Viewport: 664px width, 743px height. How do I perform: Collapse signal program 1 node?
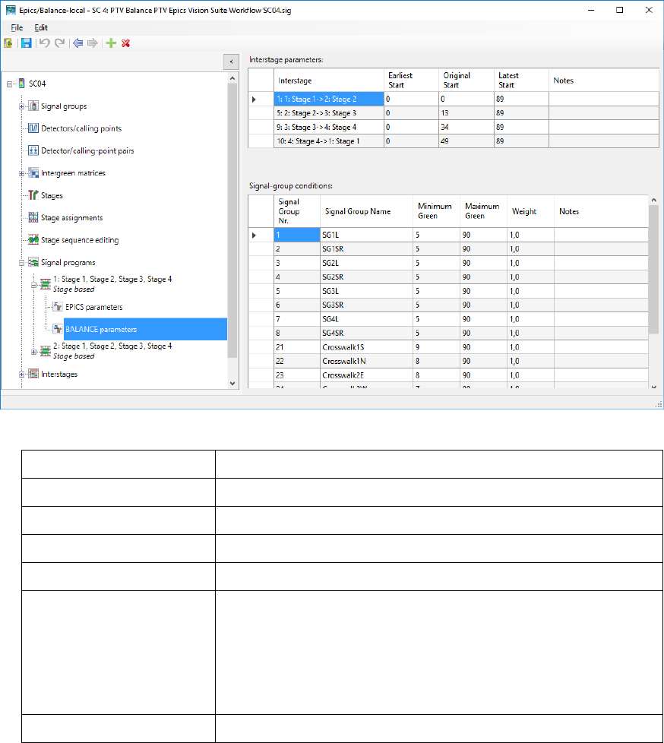click(33, 285)
